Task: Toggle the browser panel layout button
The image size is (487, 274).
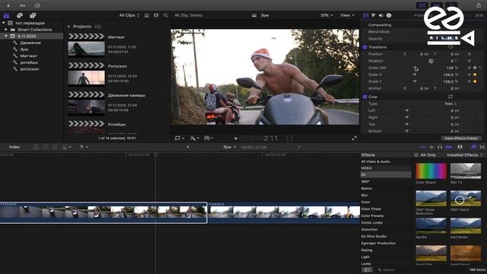Action: [422, 5]
